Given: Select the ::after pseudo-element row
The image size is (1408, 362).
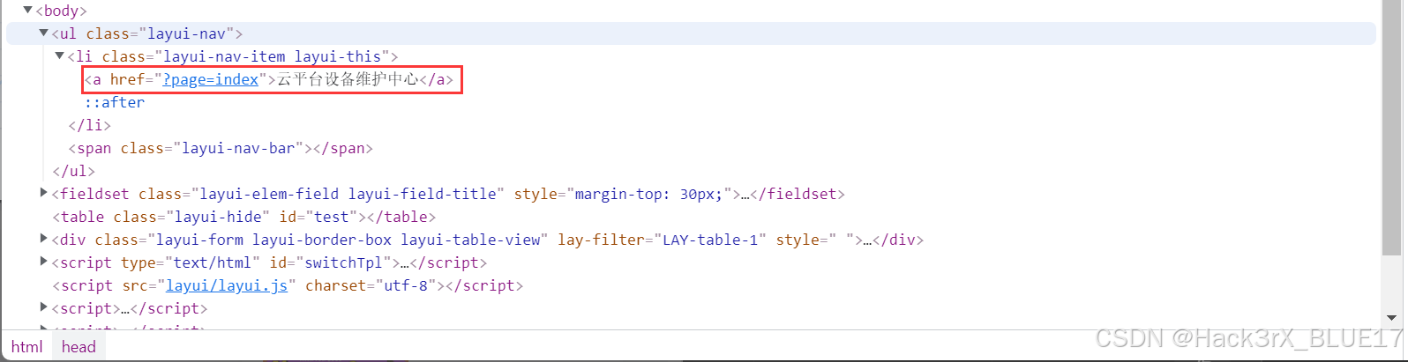Looking at the screenshot, I should point(115,102).
